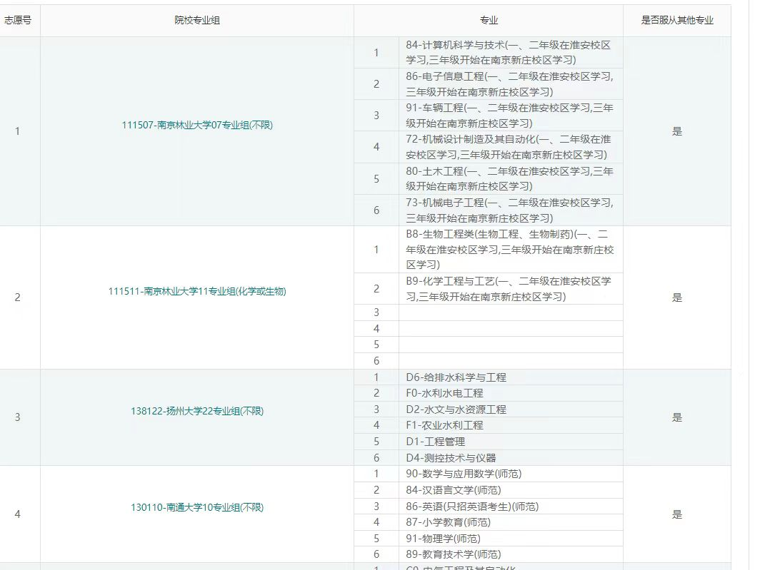The image size is (775, 570).
Task: Select the 84-计算机科学与技术 major entry
Action: point(509,52)
